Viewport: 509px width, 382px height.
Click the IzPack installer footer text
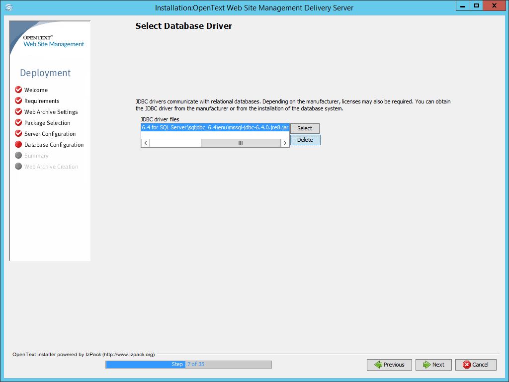click(x=84, y=354)
